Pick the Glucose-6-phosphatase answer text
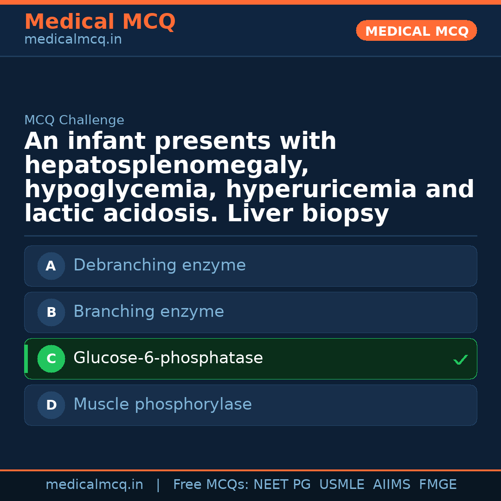The image size is (501, 501). click(168, 358)
